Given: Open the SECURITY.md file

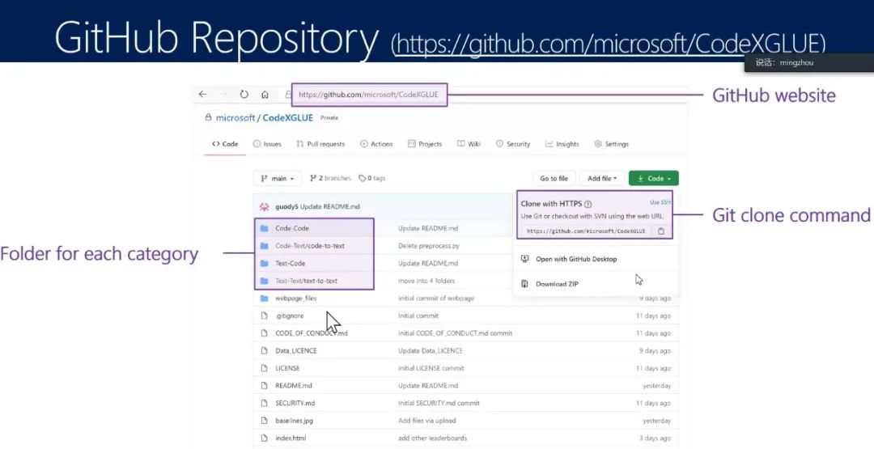Looking at the screenshot, I should click(295, 403).
